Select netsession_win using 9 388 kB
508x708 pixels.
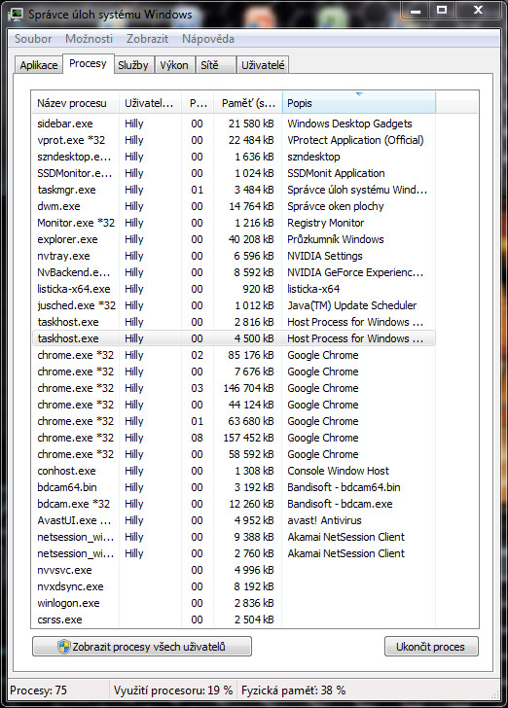[234, 537]
